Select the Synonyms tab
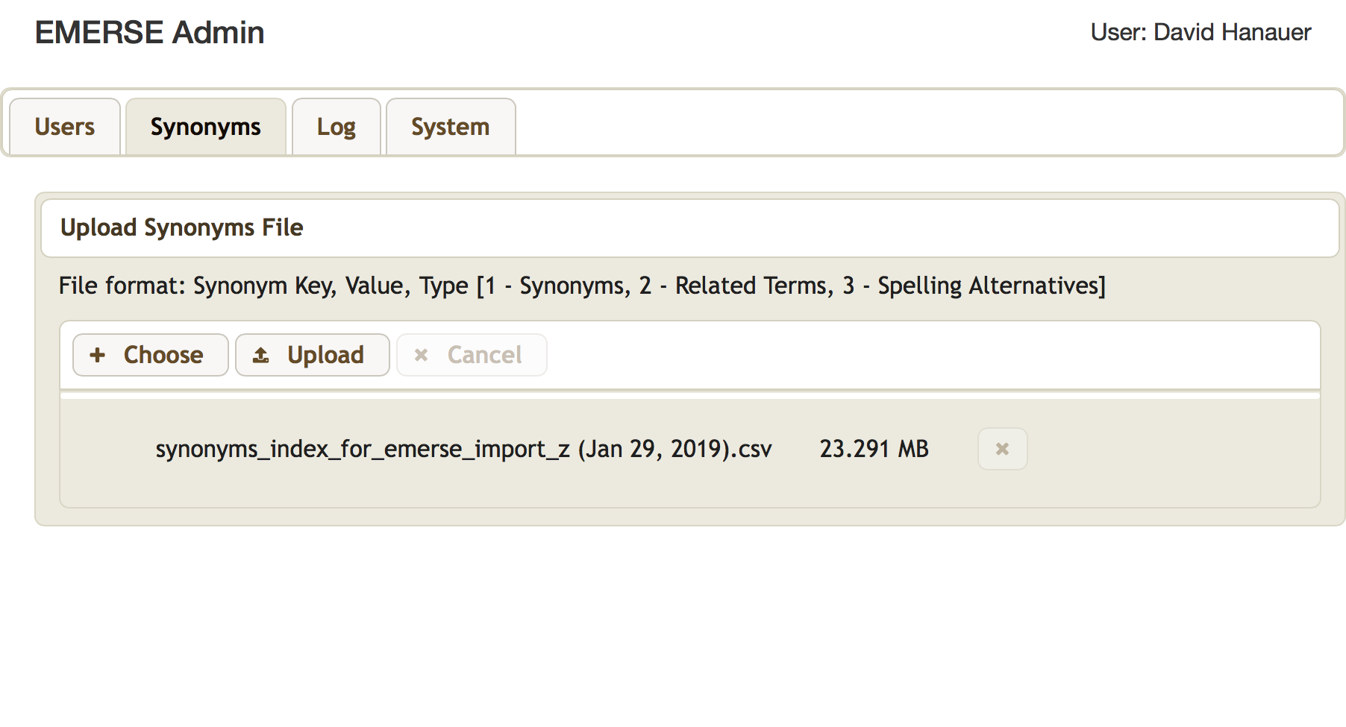1346x727 pixels. point(206,127)
